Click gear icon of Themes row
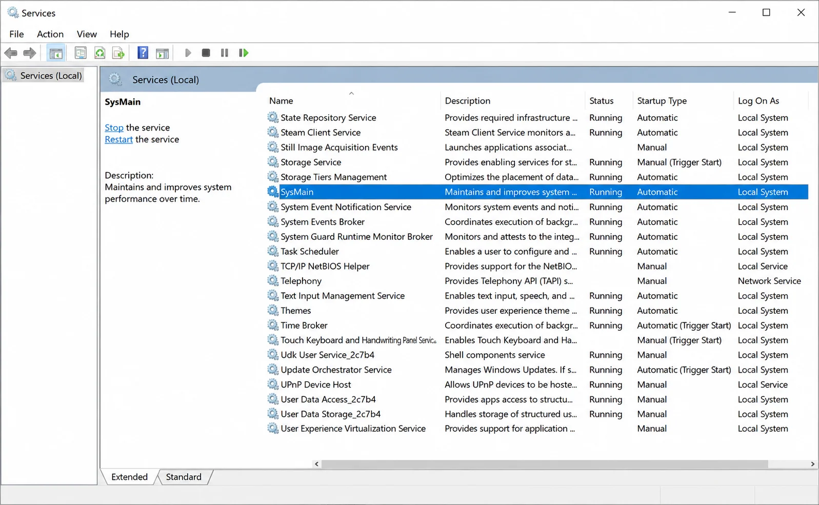This screenshot has height=505, width=819. 273,310
